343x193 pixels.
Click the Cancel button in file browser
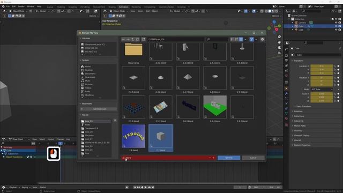tap(253, 158)
